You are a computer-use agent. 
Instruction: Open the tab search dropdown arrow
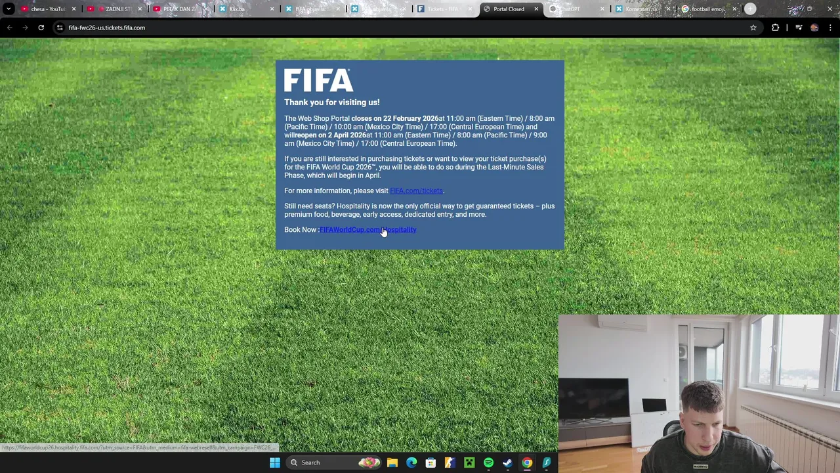[x=9, y=9]
